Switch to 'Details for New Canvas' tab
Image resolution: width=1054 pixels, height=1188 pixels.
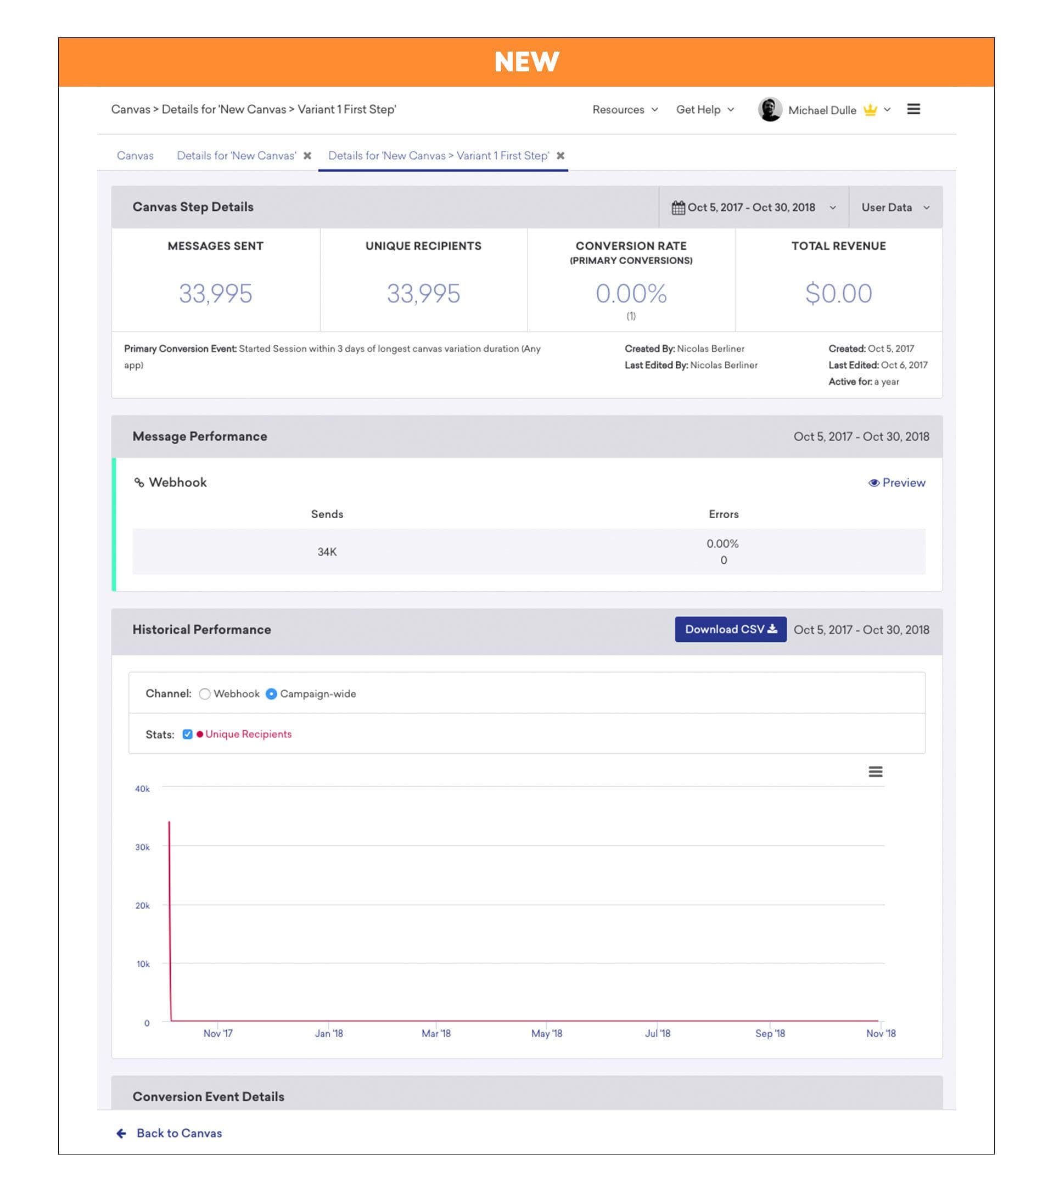pyautogui.click(x=236, y=156)
